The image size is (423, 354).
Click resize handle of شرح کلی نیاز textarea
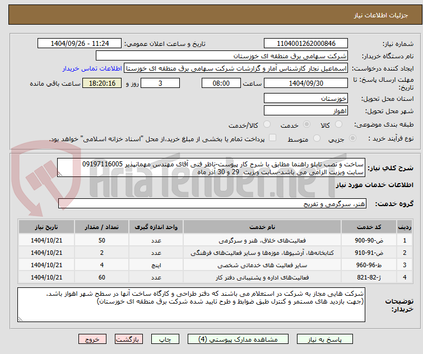coord(60,174)
